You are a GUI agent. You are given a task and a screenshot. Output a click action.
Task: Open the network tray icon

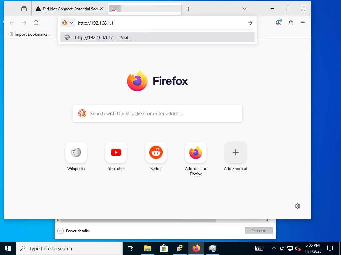[x=290, y=248]
